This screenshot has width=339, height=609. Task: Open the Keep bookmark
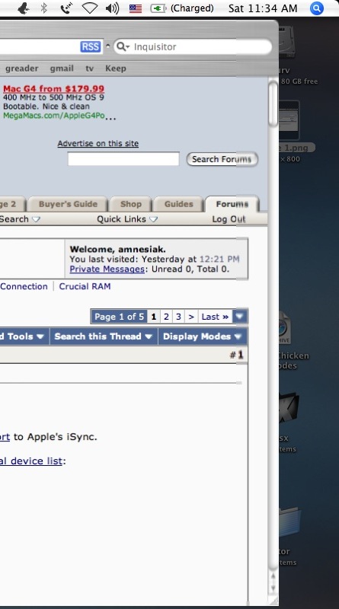click(x=116, y=69)
